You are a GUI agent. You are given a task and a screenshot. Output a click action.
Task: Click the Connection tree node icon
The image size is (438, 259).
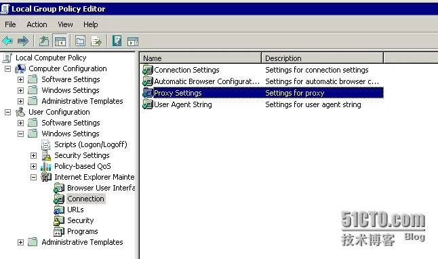(59, 199)
